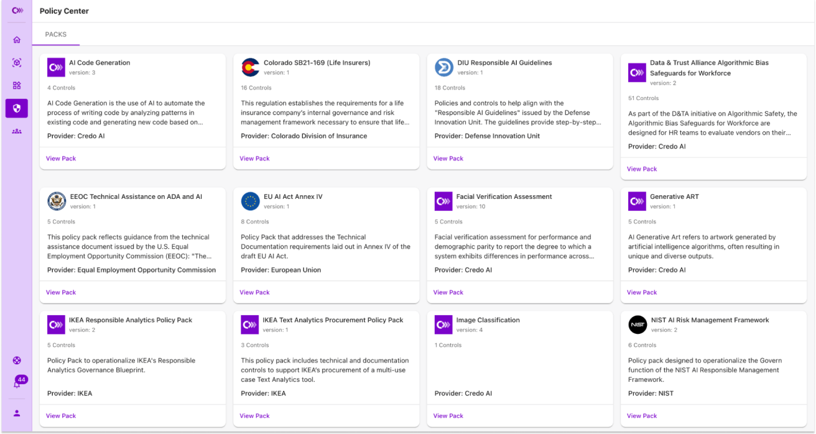Select the Policy Center shield icon
This screenshot has height=434, width=816.
click(x=17, y=108)
